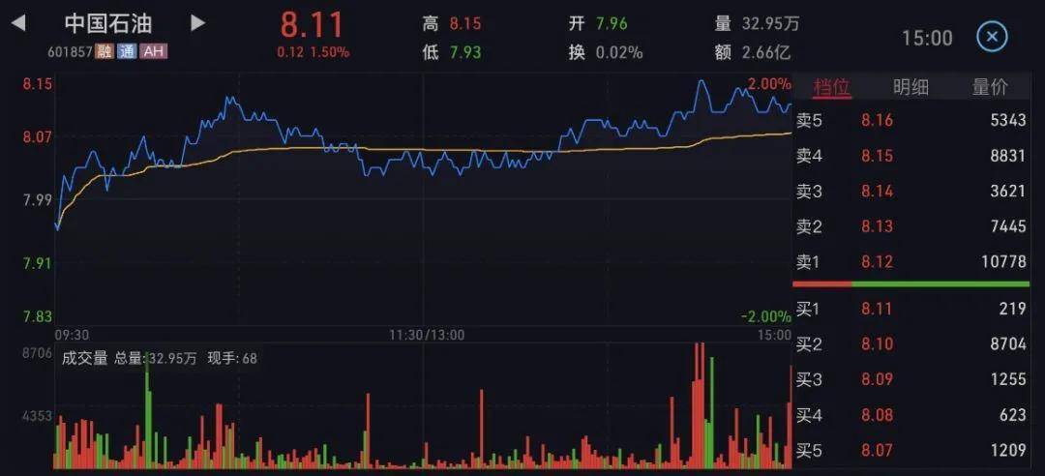Click the 中国石油 stock name title
Image resolution: width=1045 pixels, height=476 pixels.
(108, 23)
